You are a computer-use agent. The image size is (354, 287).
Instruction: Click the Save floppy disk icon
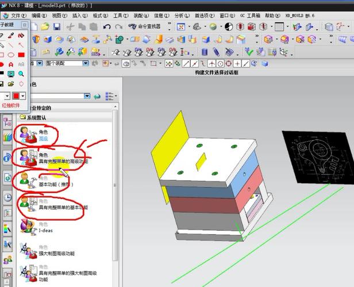pyautogui.click(x=57, y=26)
